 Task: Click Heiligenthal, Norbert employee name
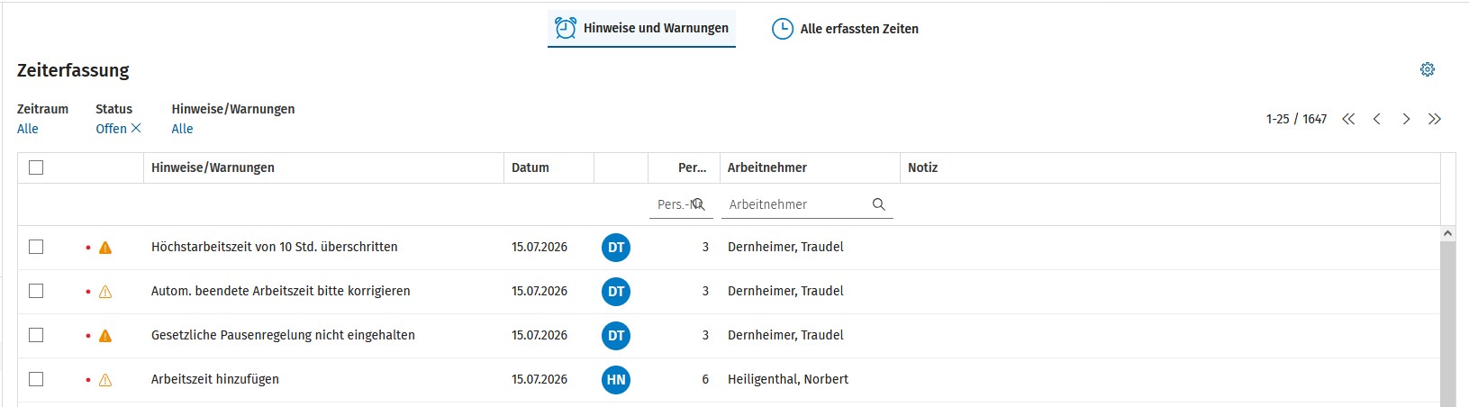click(x=788, y=379)
